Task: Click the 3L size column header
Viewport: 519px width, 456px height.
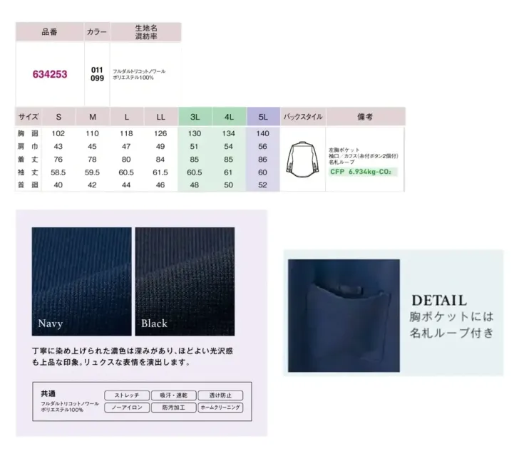Action: (195, 117)
